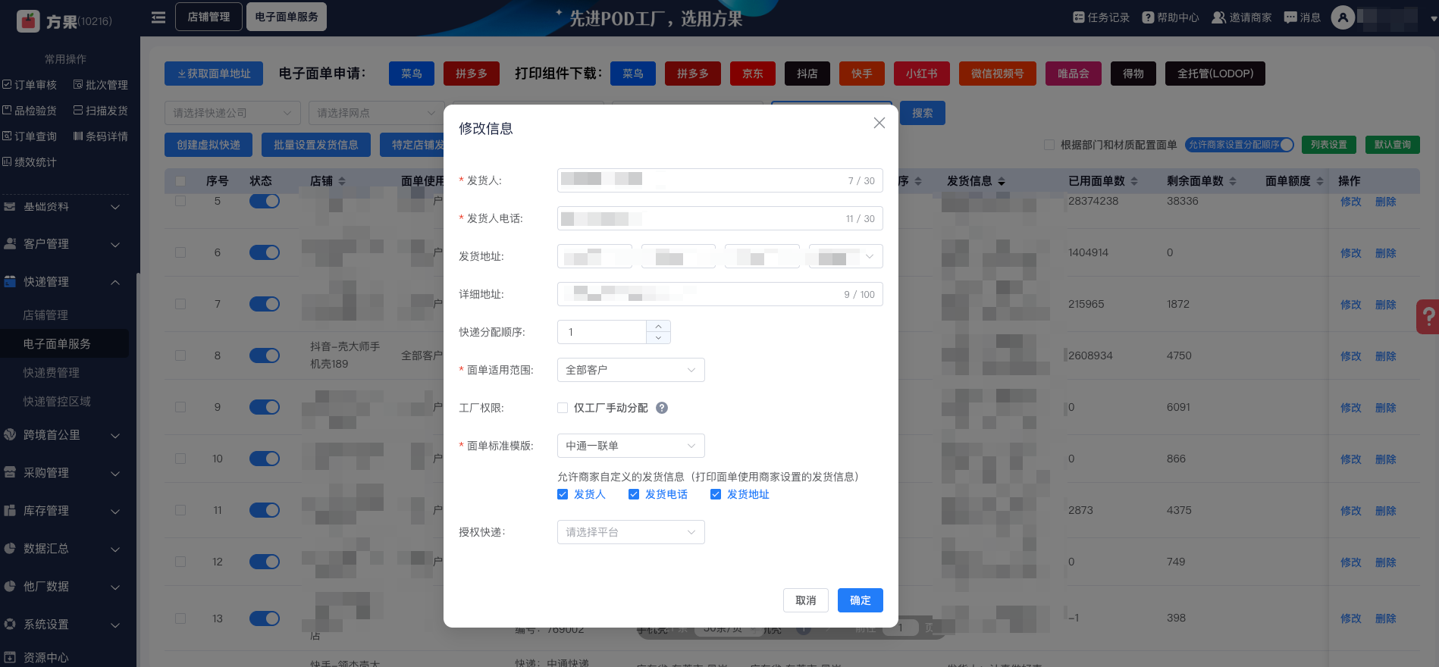
Task: Open 批次管理 shortcut
Action: pos(100,85)
